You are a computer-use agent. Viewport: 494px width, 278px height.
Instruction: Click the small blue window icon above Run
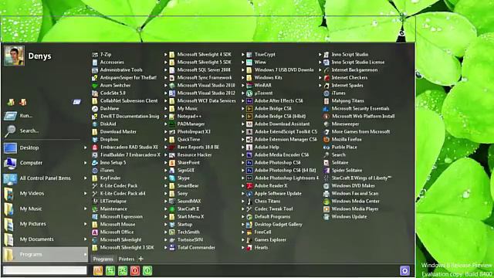[x=76, y=102]
